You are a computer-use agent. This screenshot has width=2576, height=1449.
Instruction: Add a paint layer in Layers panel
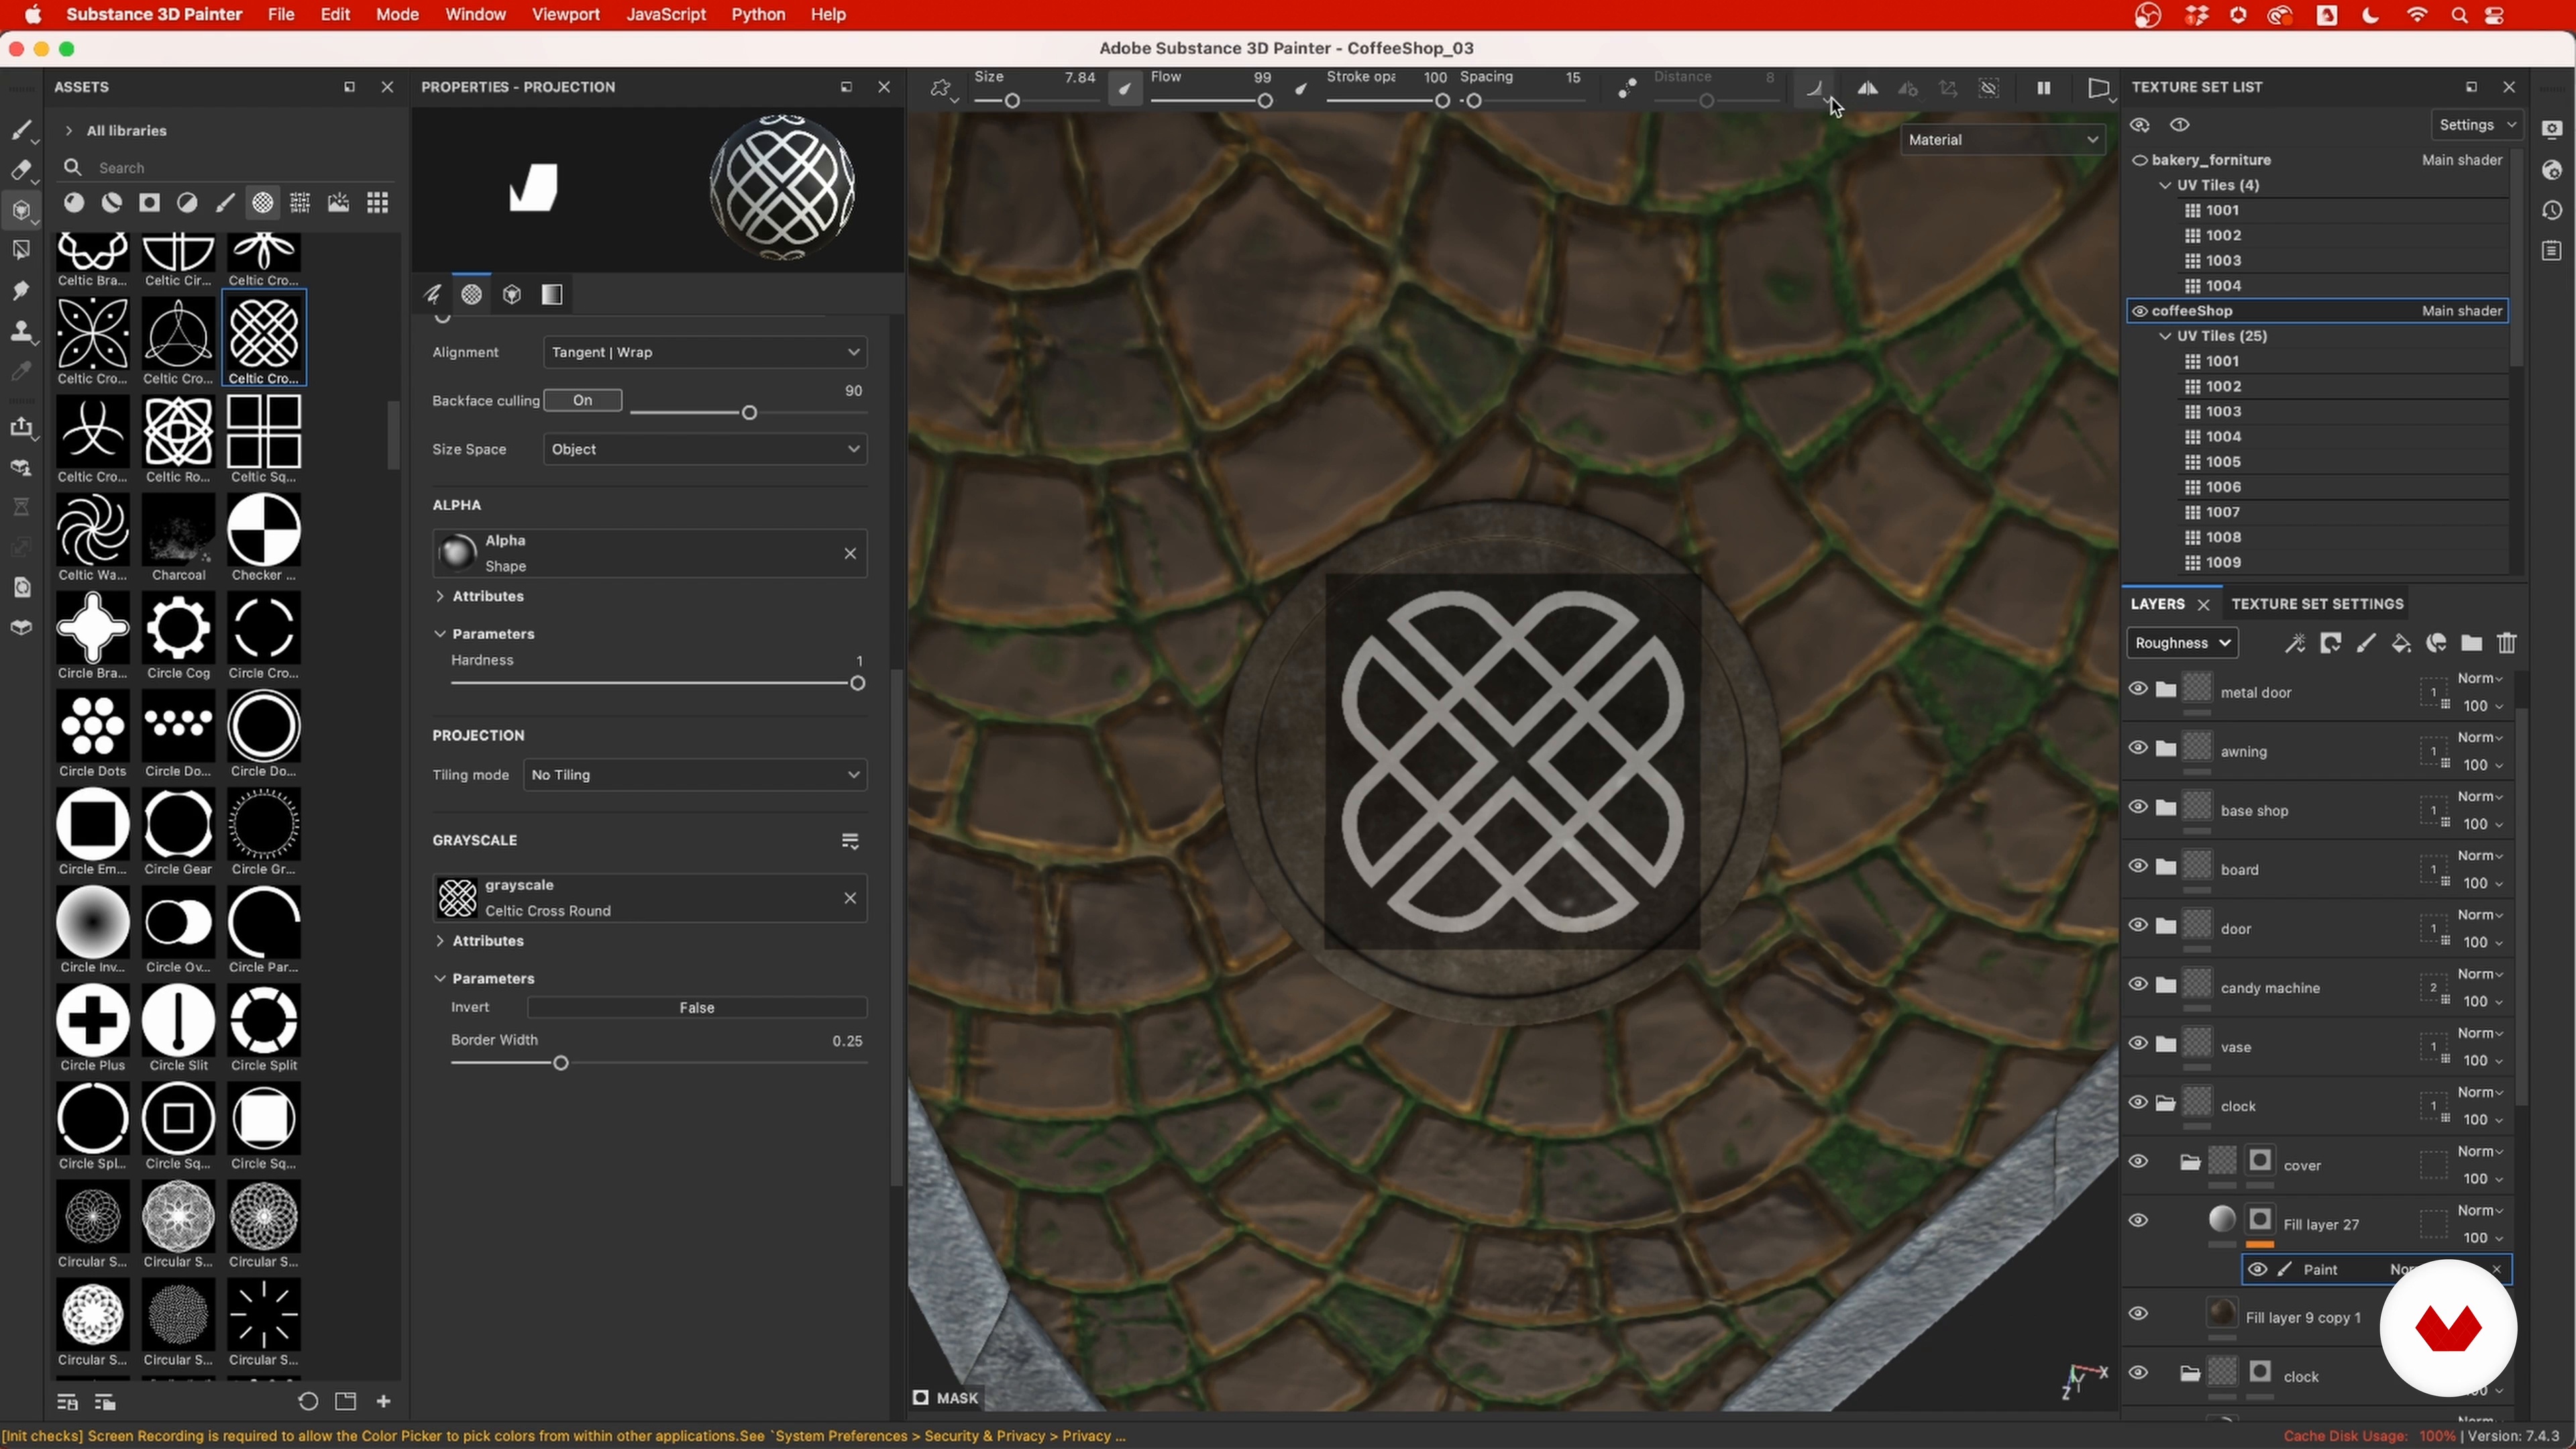[x=2365, y=643]
